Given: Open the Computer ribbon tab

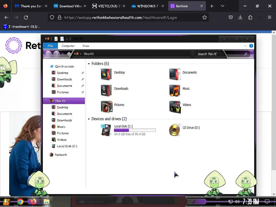Looking at the screenshot, I should coord(68,46).
